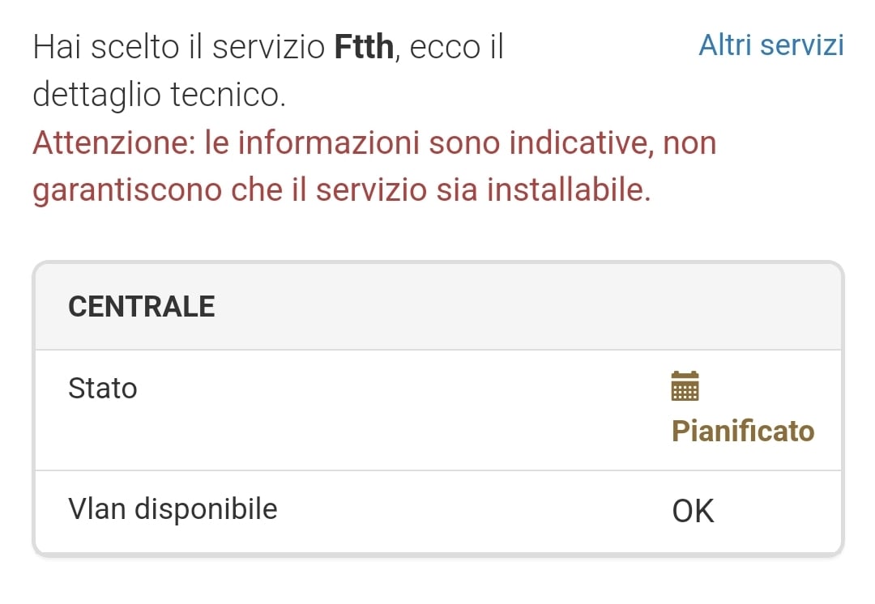The height and width of the screenshot is (604, 875).
Task: Click the calendar icon in Stato row
Action: pos(685,386)
